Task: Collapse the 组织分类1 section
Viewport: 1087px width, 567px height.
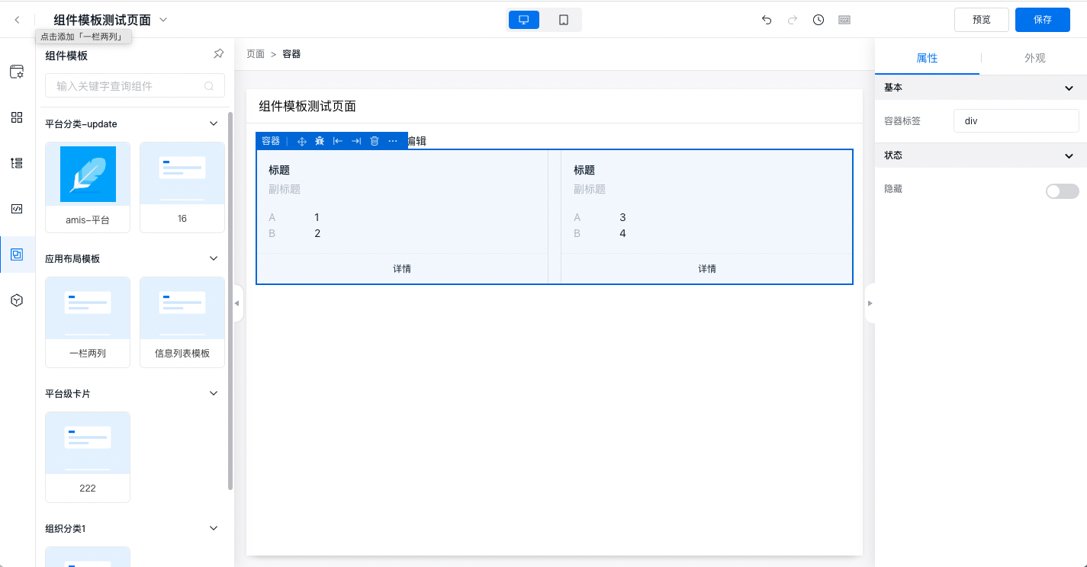Action: (x=214, y=528)
